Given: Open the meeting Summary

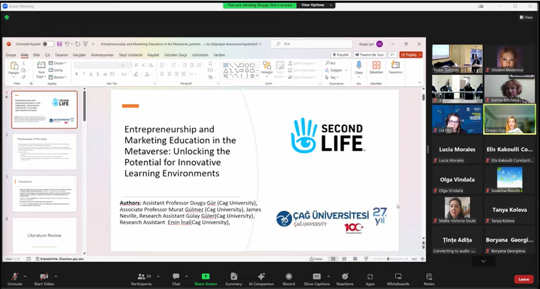Looking at the screenshot, I should pos(233,279).
